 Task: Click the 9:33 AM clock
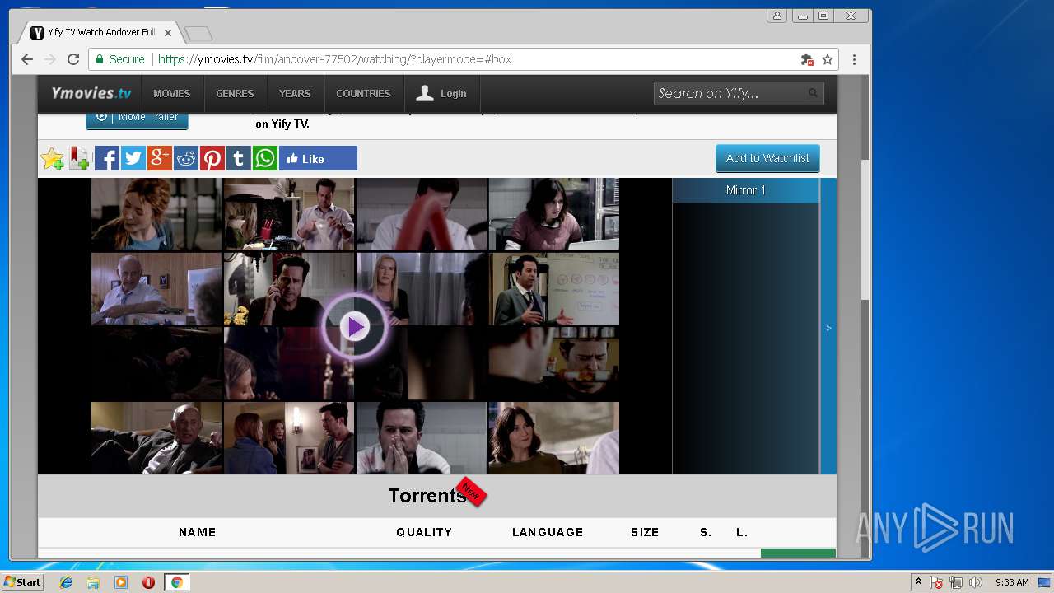tap(1012, 582)
